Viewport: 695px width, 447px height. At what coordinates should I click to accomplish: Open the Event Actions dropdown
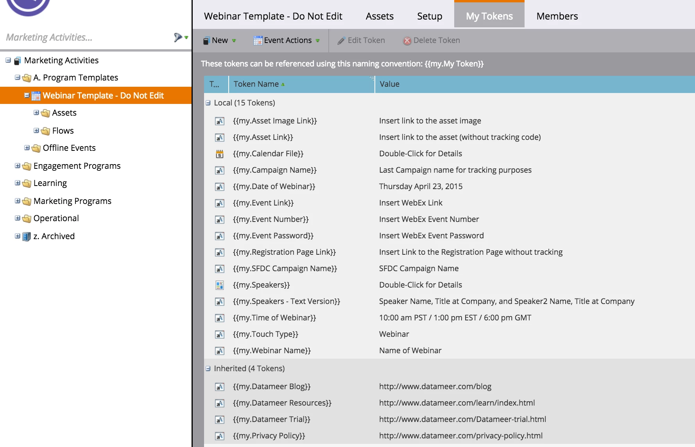[x=287, y=41]
